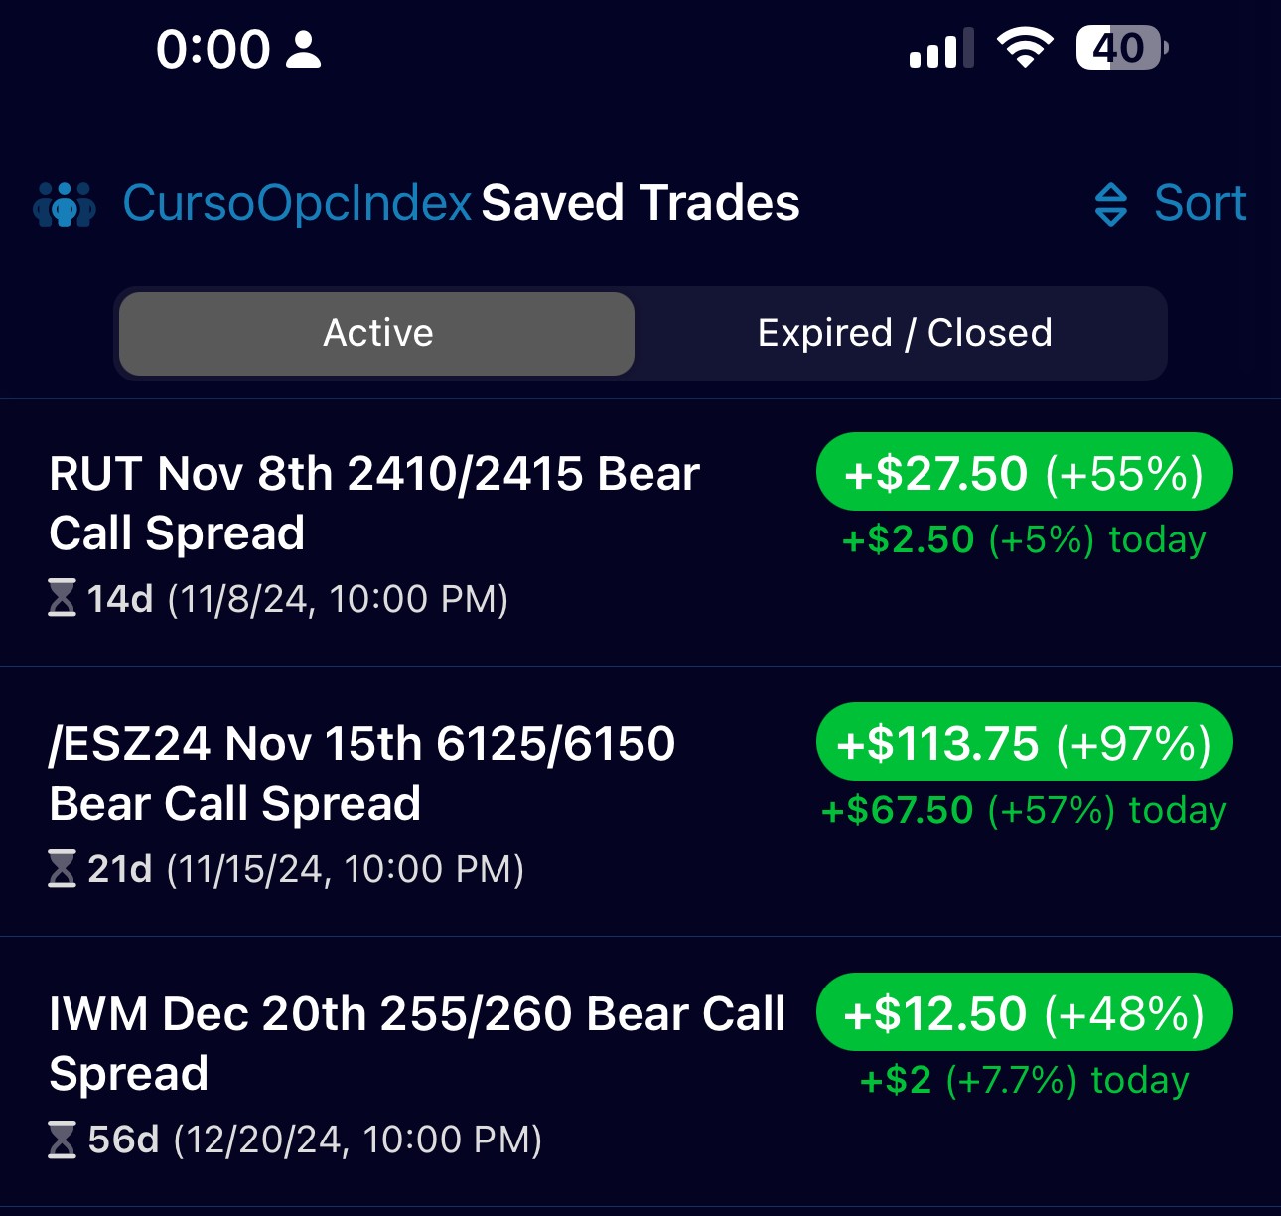The width and height of the screenshot is (1281, 1216).
Task: Switch to the Active trades tab
Action: 377,333
